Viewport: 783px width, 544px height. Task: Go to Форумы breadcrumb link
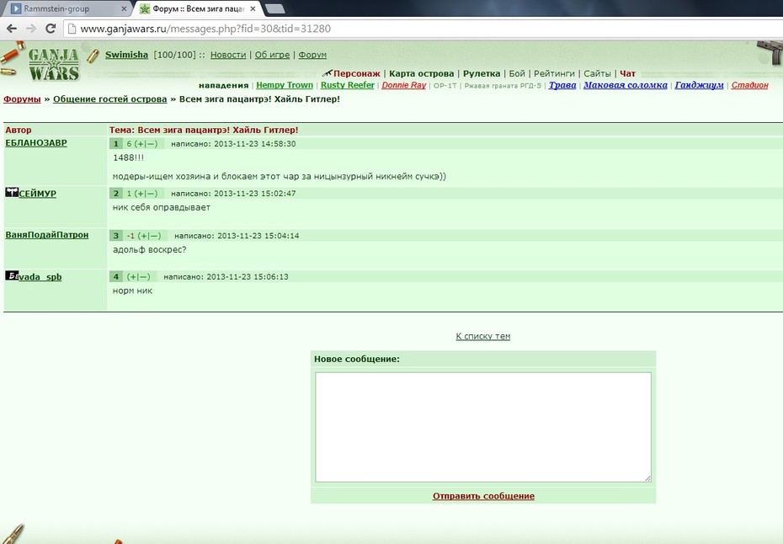pos(22,99)
